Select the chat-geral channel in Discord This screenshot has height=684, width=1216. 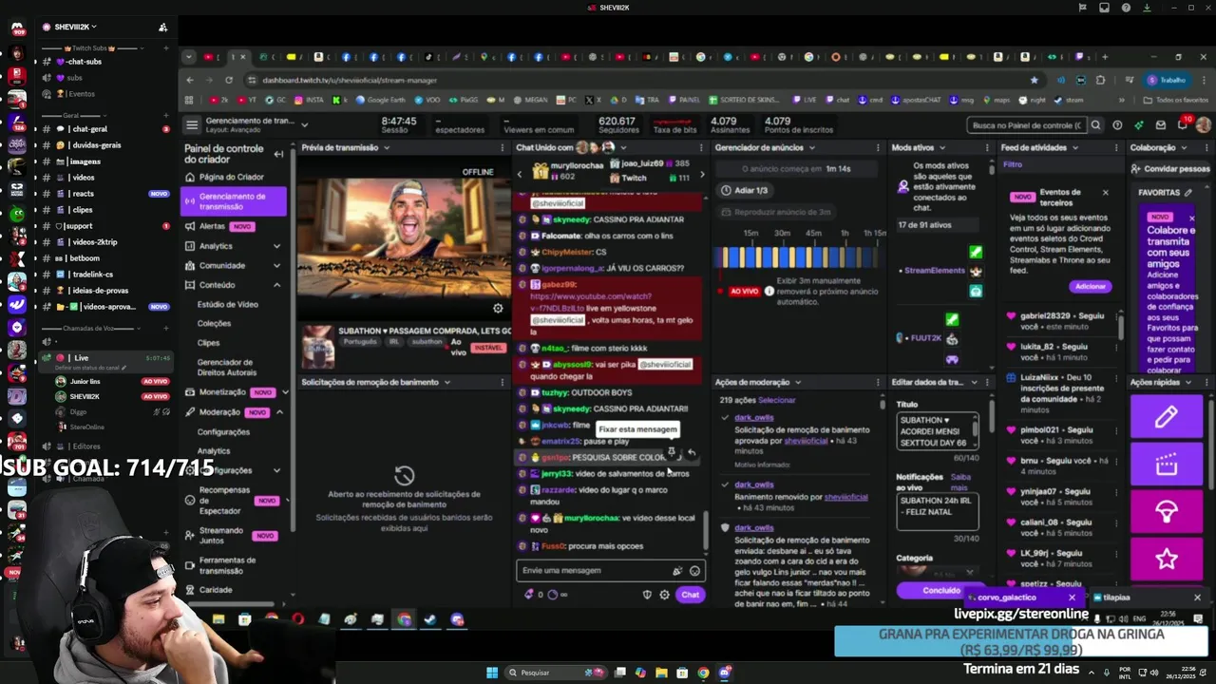tap(90, 129)
